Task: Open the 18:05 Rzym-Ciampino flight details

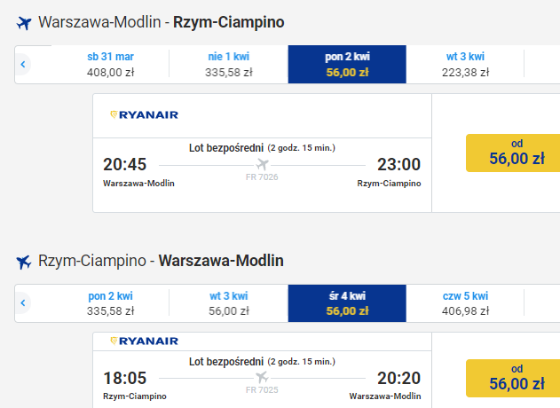Action: coord(262,380)
